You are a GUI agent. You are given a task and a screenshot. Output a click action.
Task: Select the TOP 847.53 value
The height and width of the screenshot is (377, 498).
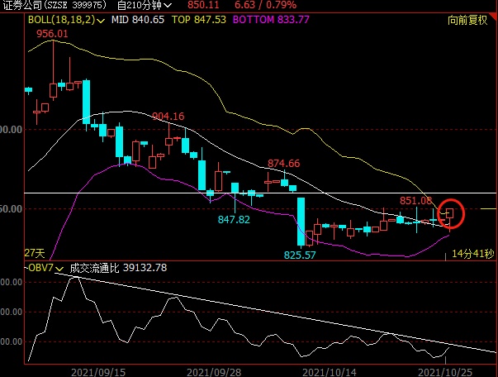tap(199, 20)
